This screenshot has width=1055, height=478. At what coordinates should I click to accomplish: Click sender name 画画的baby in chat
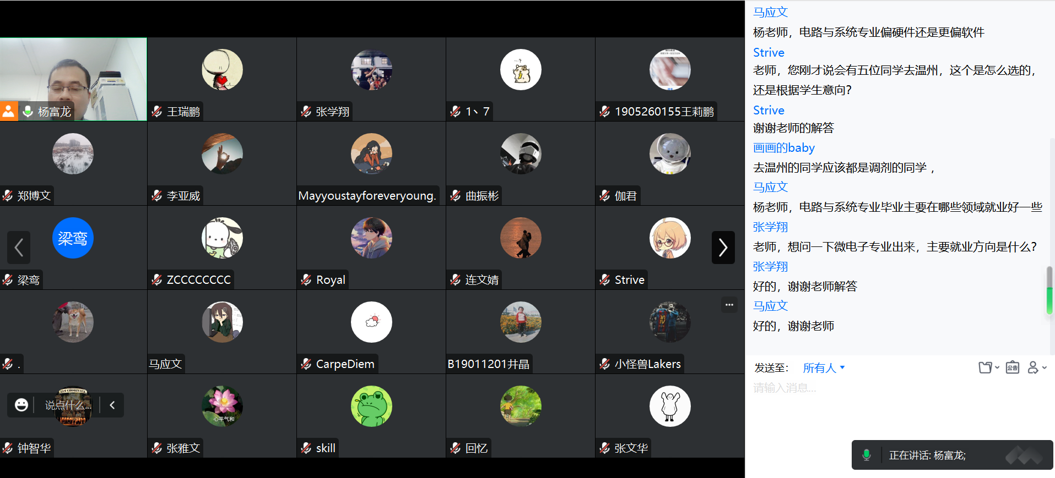(783, 148)
